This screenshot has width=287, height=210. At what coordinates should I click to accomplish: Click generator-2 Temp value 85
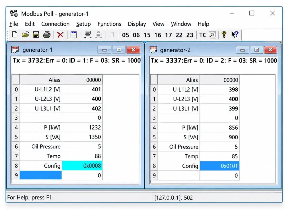[x=220, y=156]
